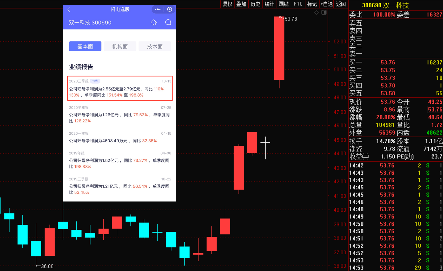Viewport: 443px width, 271px height.
Task: Click the 委差 16327 value
Action: [434, 15]
